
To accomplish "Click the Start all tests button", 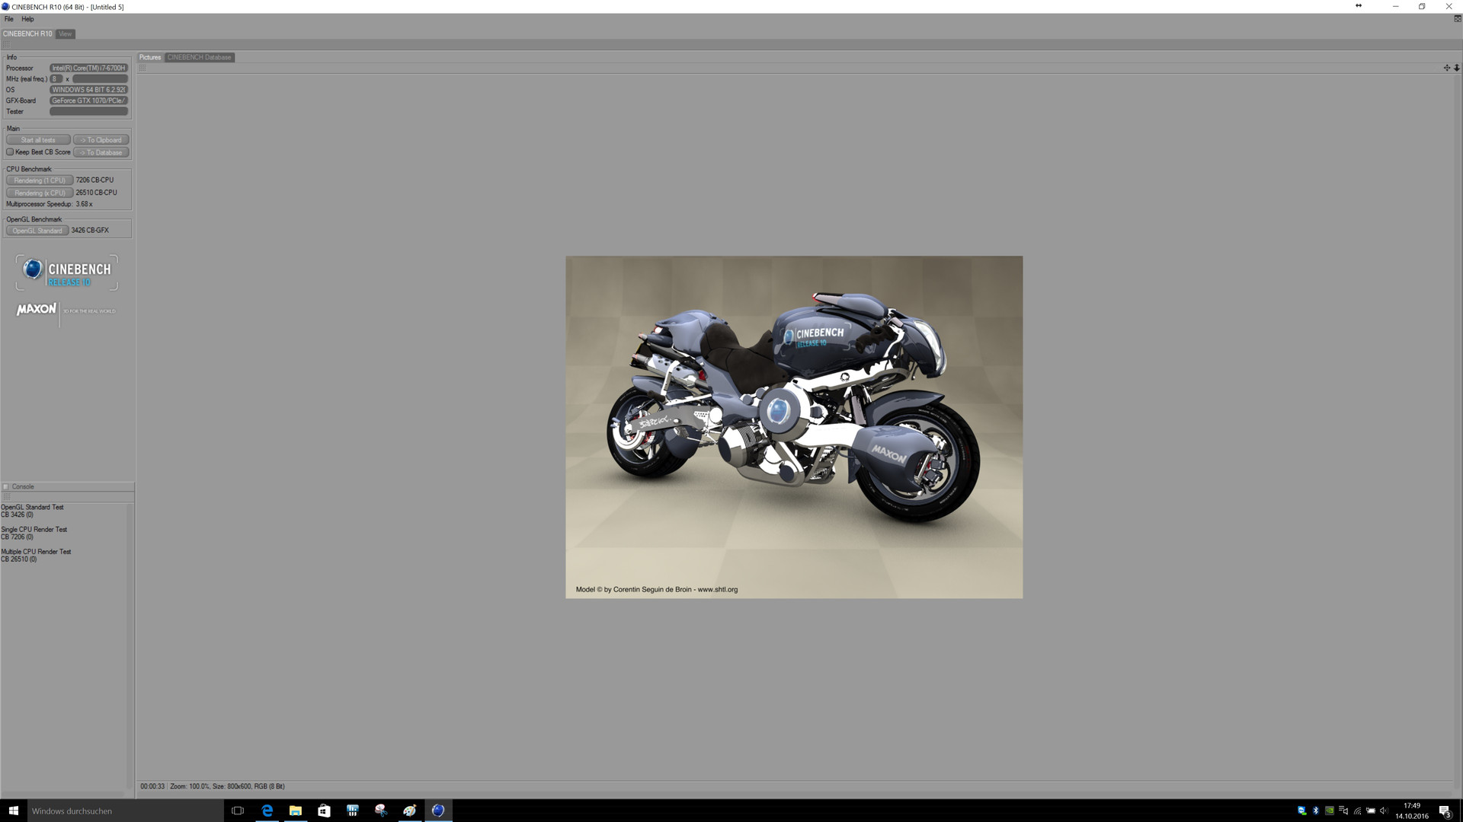I will (x=38, y=140).
